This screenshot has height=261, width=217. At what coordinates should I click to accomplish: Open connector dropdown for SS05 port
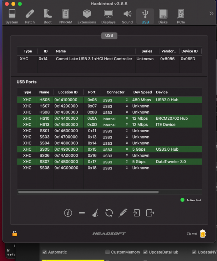coord(115,149)
